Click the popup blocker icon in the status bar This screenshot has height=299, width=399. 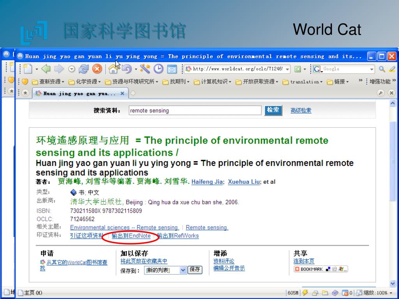point(345,293)
